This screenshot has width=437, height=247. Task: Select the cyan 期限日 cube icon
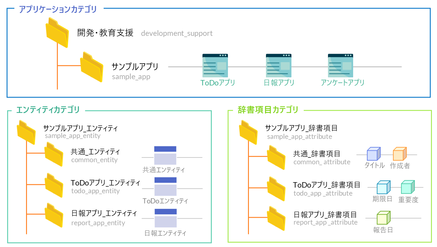pos(383,187)
